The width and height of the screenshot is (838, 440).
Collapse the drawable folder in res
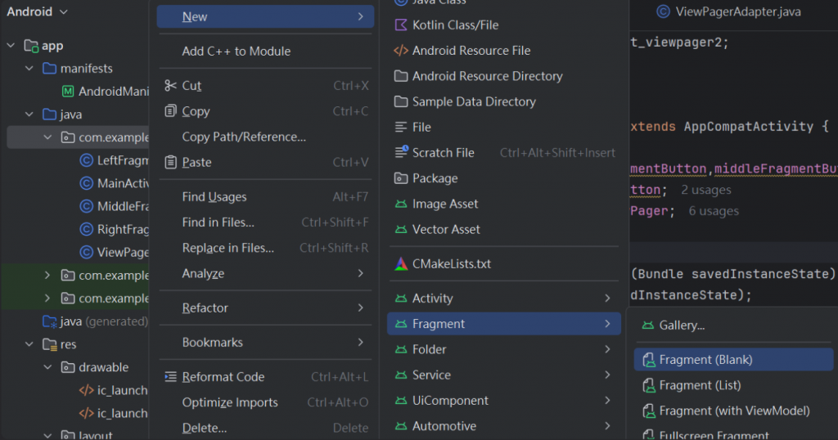point(47,367)
